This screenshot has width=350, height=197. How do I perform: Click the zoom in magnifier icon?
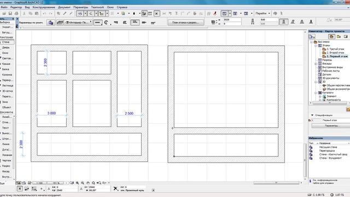77,183
